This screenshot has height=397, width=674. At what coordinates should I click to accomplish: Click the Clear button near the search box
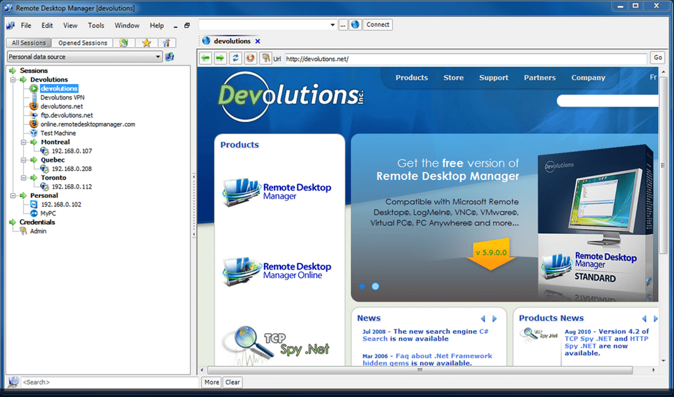coord(232,382)
